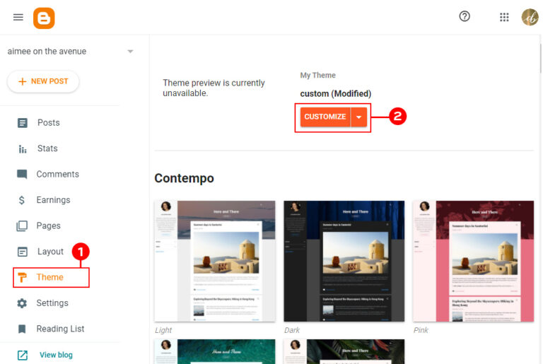Image resolution: width=543 pixels, height=364 pixels.
Task: Click the orange Blogger logo
Action: point(44,18)
